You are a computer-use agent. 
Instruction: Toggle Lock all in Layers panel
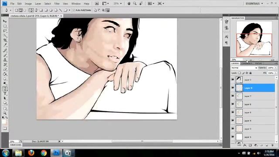point(251,73)
